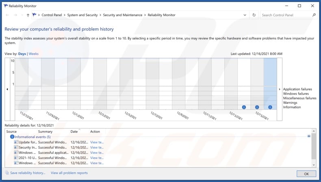Shift chart later with right arrow
321x182 pixels.
pyautogui.click(x=280, y=89)
